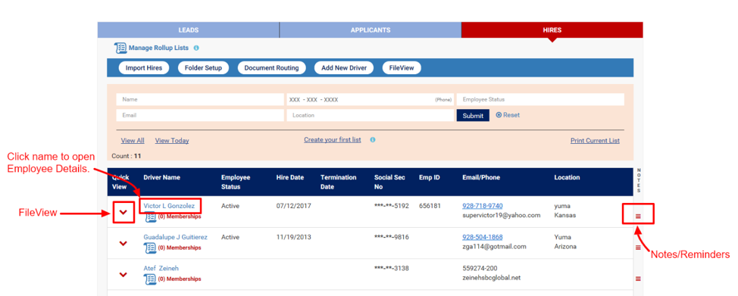Click the Email/Phone column header
Viewport: 738px width, 296px height.
click(481, 177)
